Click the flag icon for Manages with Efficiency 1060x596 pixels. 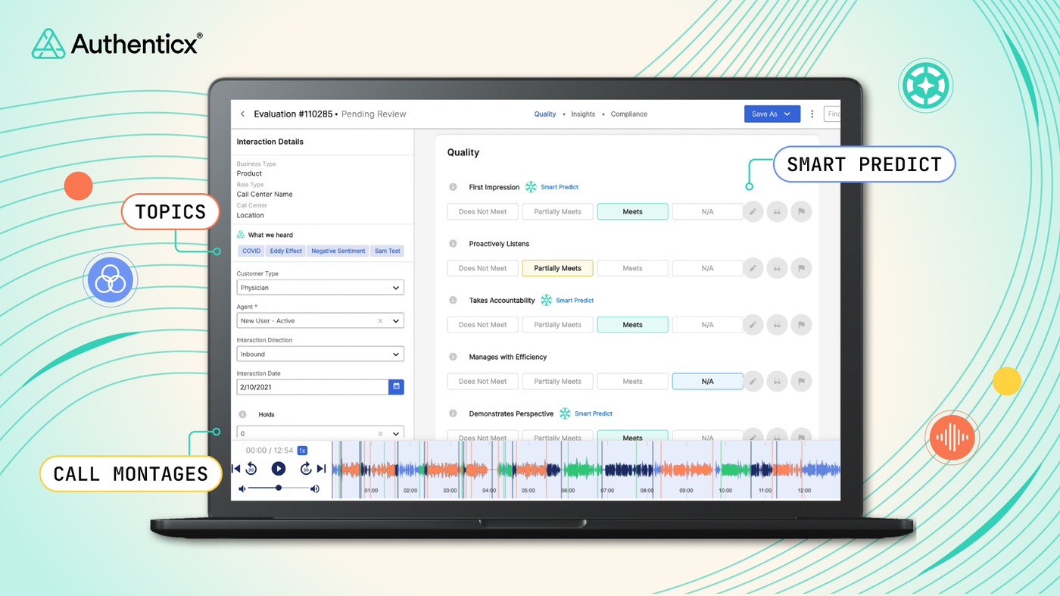click(x=801, y=382)
